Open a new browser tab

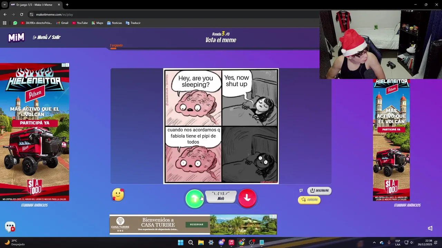(67, 5)
